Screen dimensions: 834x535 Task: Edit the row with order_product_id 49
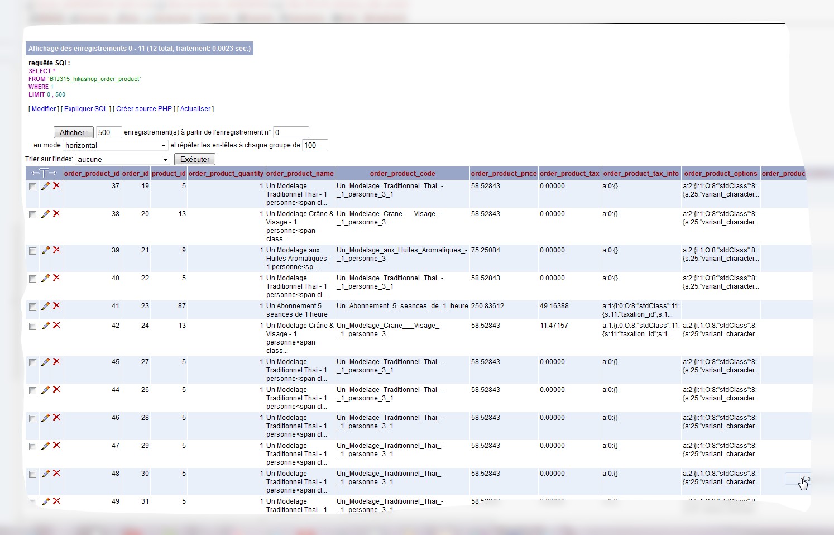[45, 501]
